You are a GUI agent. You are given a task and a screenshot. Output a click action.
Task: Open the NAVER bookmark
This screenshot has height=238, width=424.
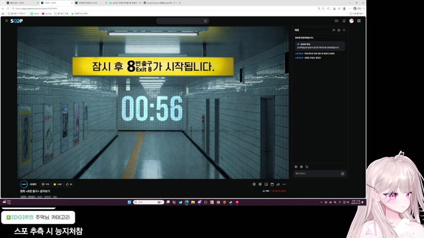pos(35,13)
